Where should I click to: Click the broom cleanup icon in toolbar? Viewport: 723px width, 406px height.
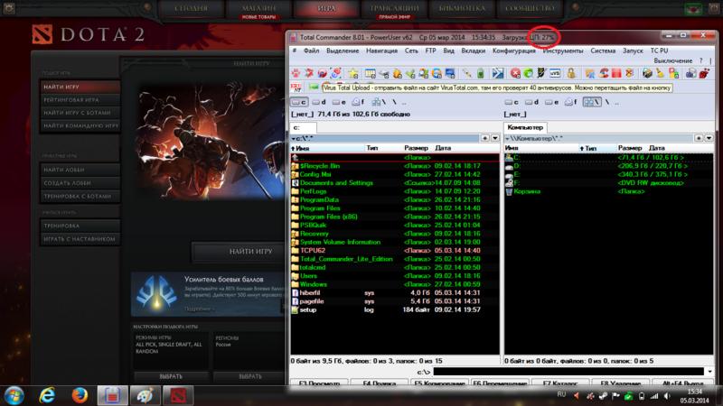[660, 73]
